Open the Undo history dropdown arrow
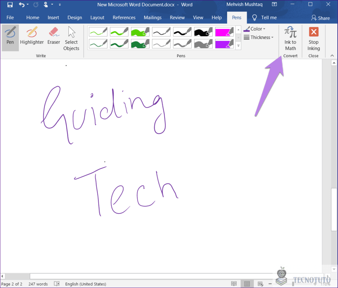This screenshot has height=288, width=338. coord(28,4)
